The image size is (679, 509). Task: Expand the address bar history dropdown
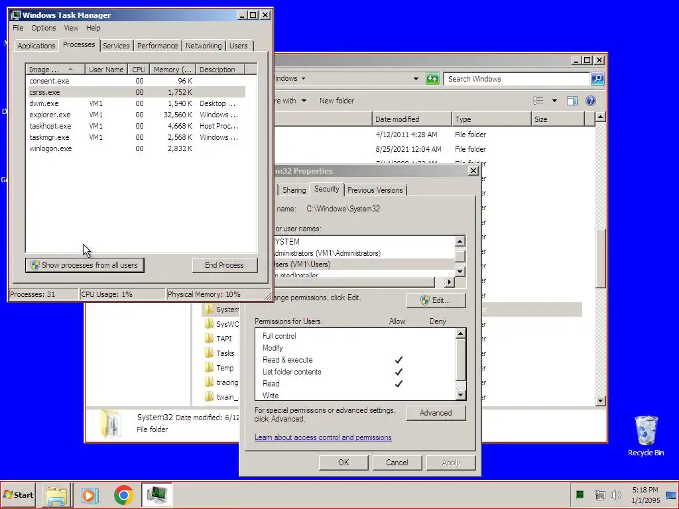point(416,79)
